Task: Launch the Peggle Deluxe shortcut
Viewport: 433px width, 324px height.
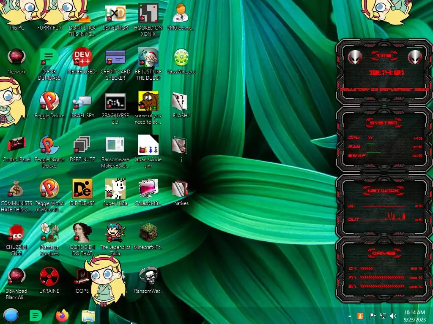Action: (49, 101)
